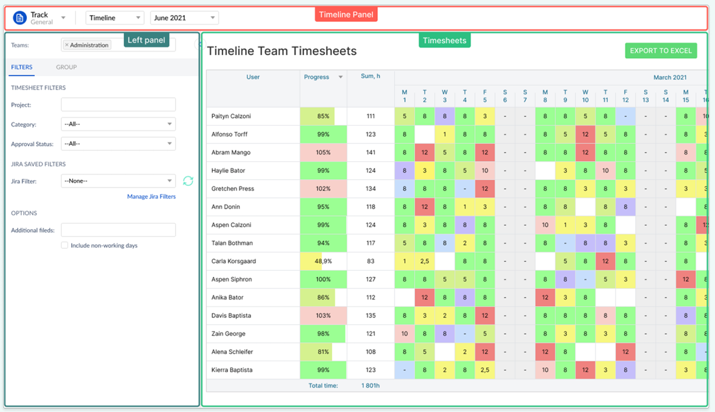Click the Teams selection field
715x412 pixels.
(x=118, y=45)
